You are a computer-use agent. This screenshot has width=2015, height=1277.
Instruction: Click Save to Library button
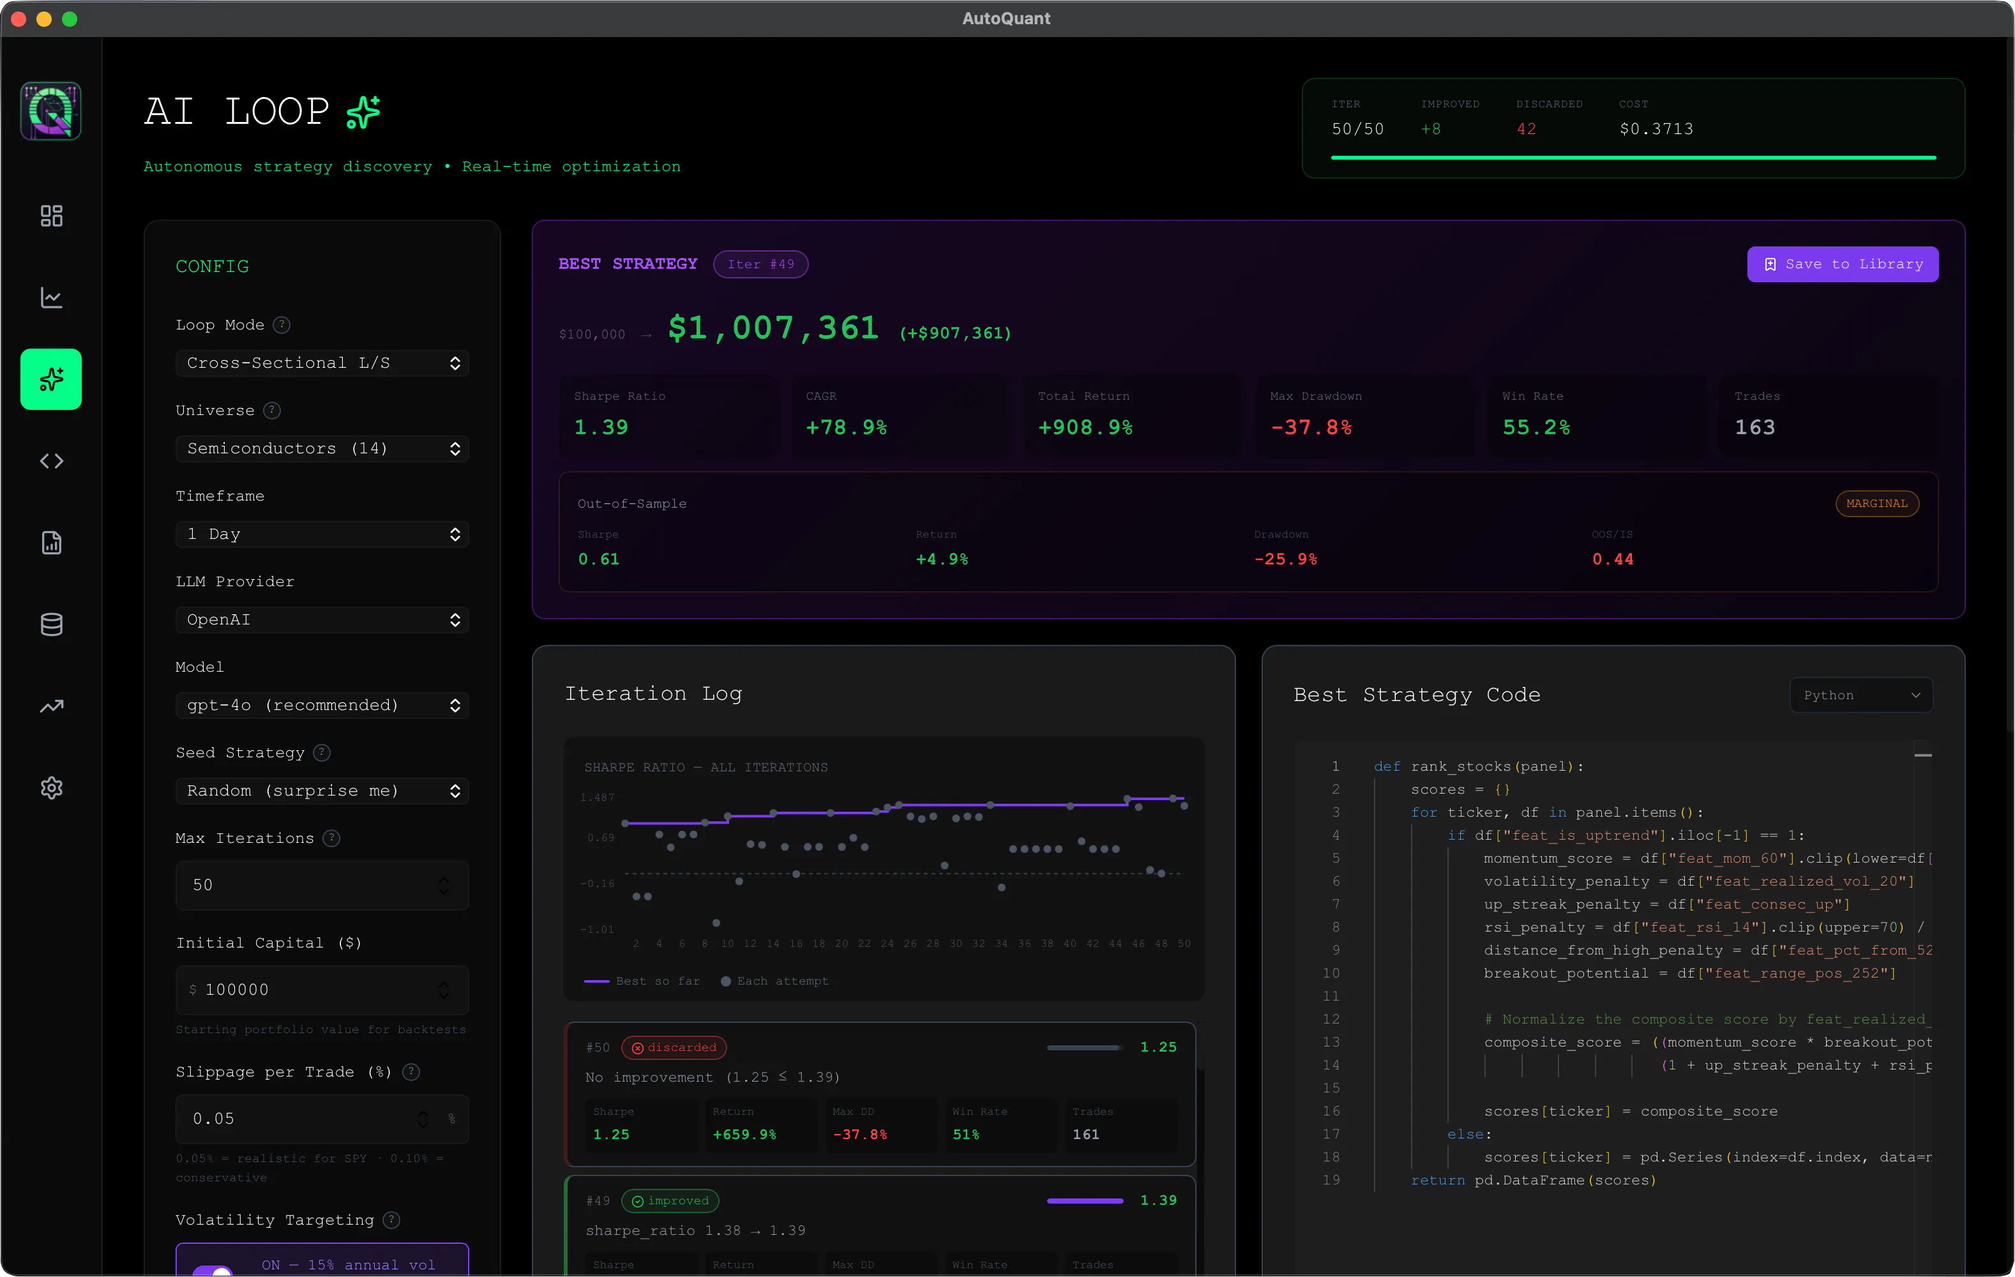tap(1843, 264)
